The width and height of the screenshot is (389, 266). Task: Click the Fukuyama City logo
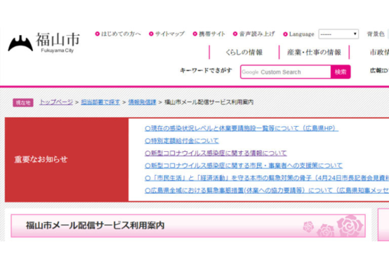[44, 43]
